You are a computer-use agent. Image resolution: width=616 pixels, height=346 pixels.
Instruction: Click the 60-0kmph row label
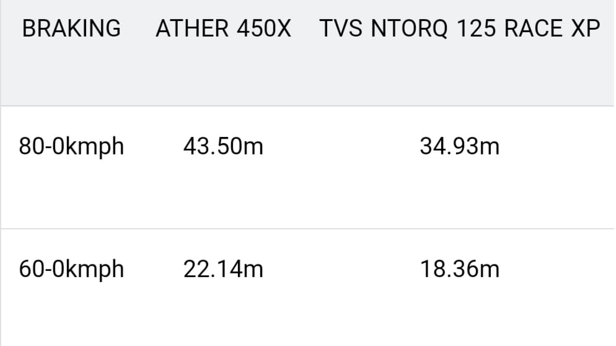pos(71,269)
